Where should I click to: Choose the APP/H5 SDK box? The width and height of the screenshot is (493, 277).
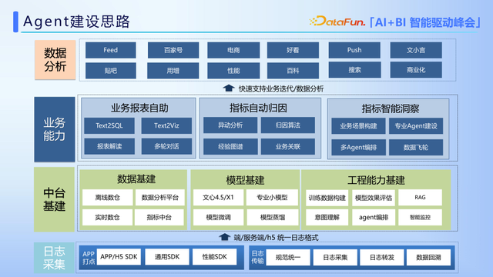[x=119, y=257]
